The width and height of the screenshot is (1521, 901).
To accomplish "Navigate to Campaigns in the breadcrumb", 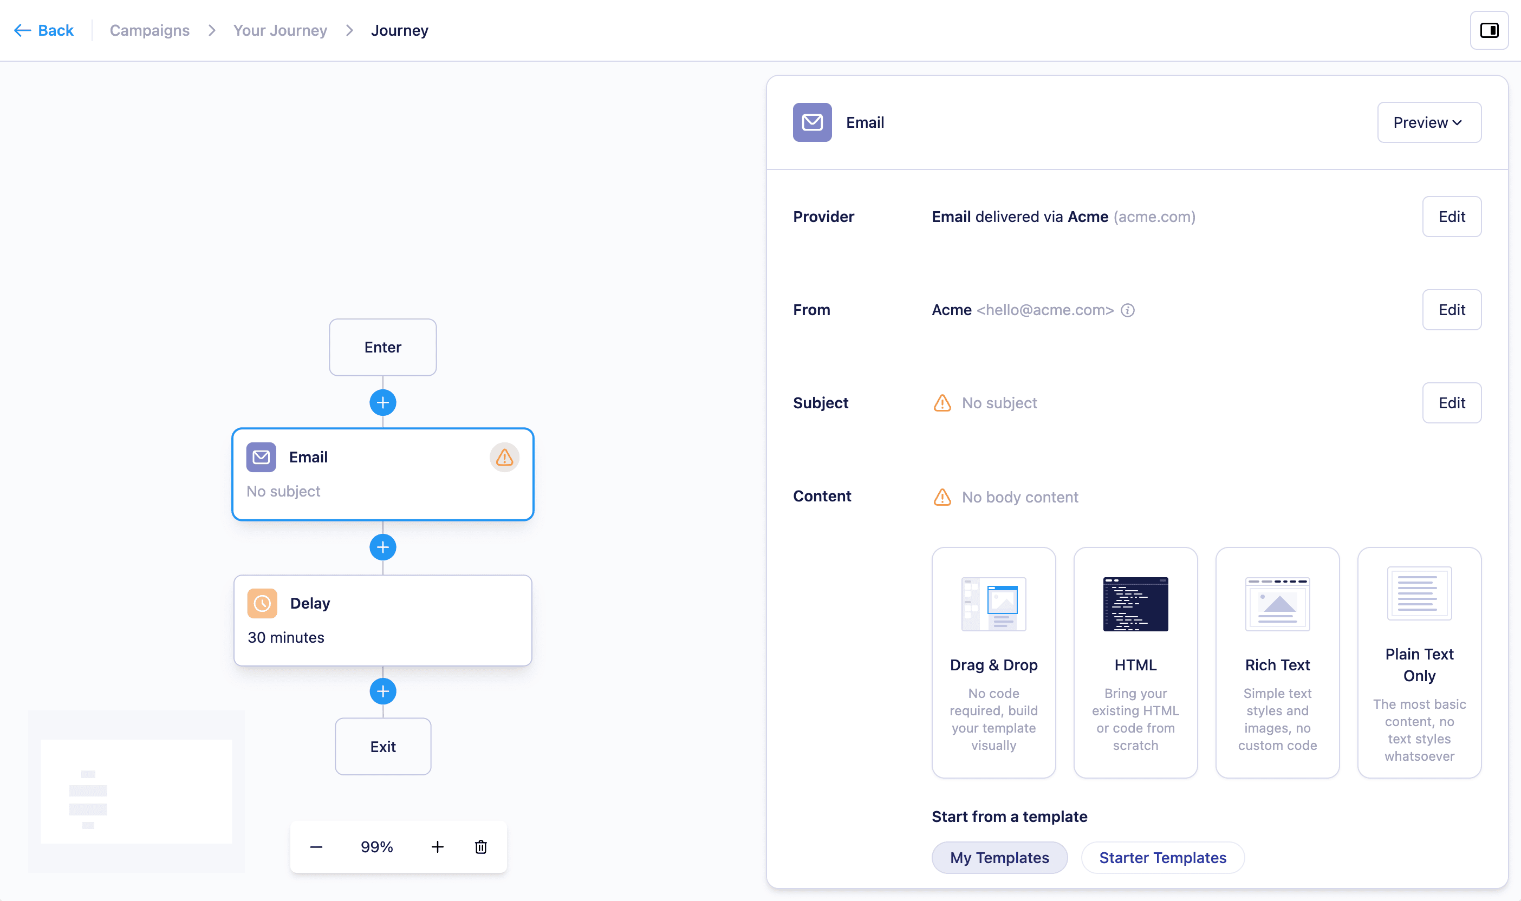I will pyautogui.click(x=149, y=30).
